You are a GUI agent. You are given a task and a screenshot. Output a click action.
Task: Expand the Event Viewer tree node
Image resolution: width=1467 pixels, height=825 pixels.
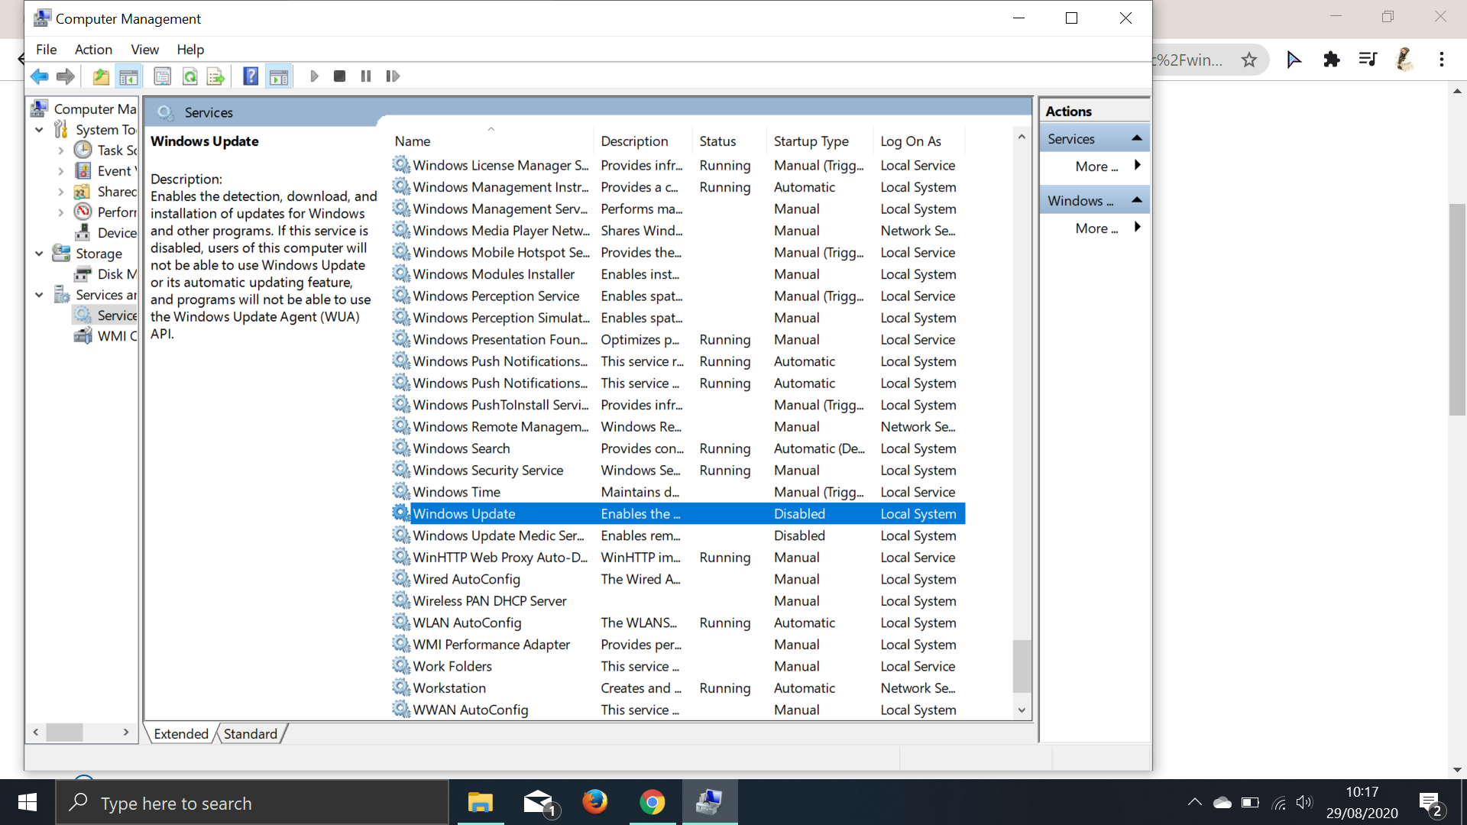pos(61,171)
